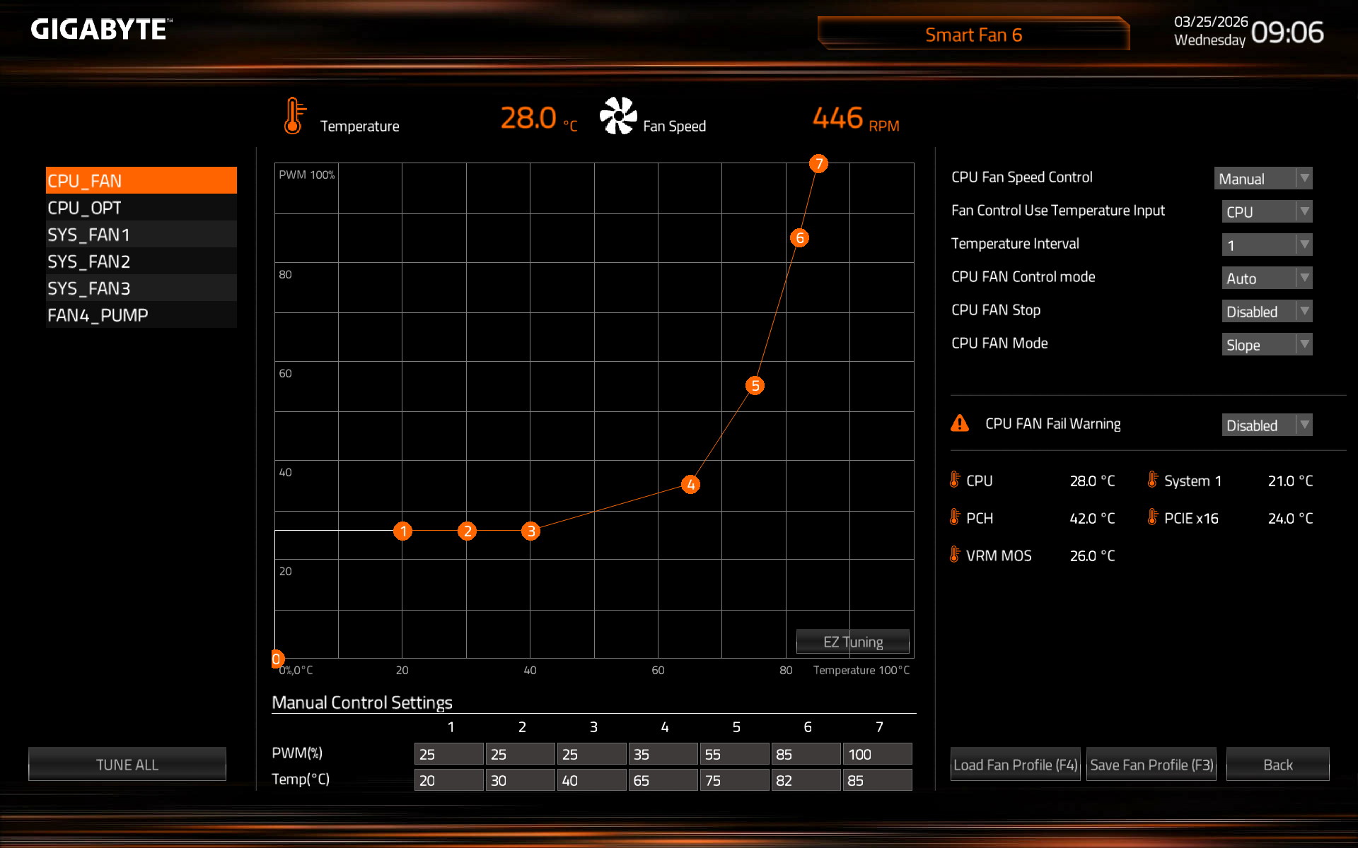This screenshot has height=848, width=1358.
Task: Expand the Fan Control Use Temperature Input dropdown
Action: coord(1266,211)
